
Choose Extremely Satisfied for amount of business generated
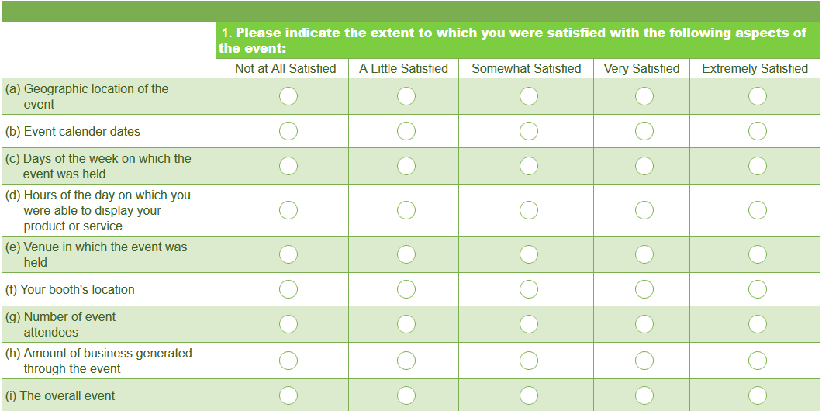pyautogui.click(x=758, y=361)
